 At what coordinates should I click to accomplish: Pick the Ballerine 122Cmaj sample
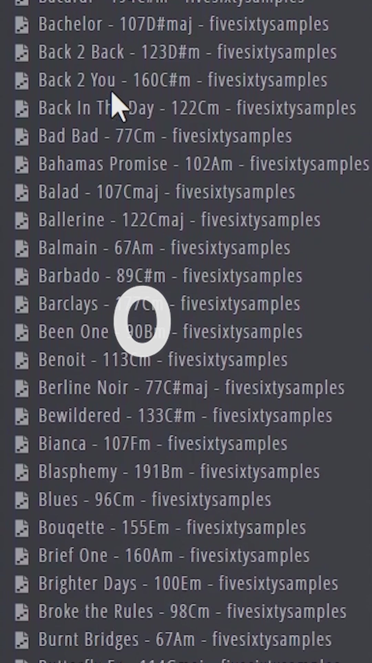pos(179,220)
